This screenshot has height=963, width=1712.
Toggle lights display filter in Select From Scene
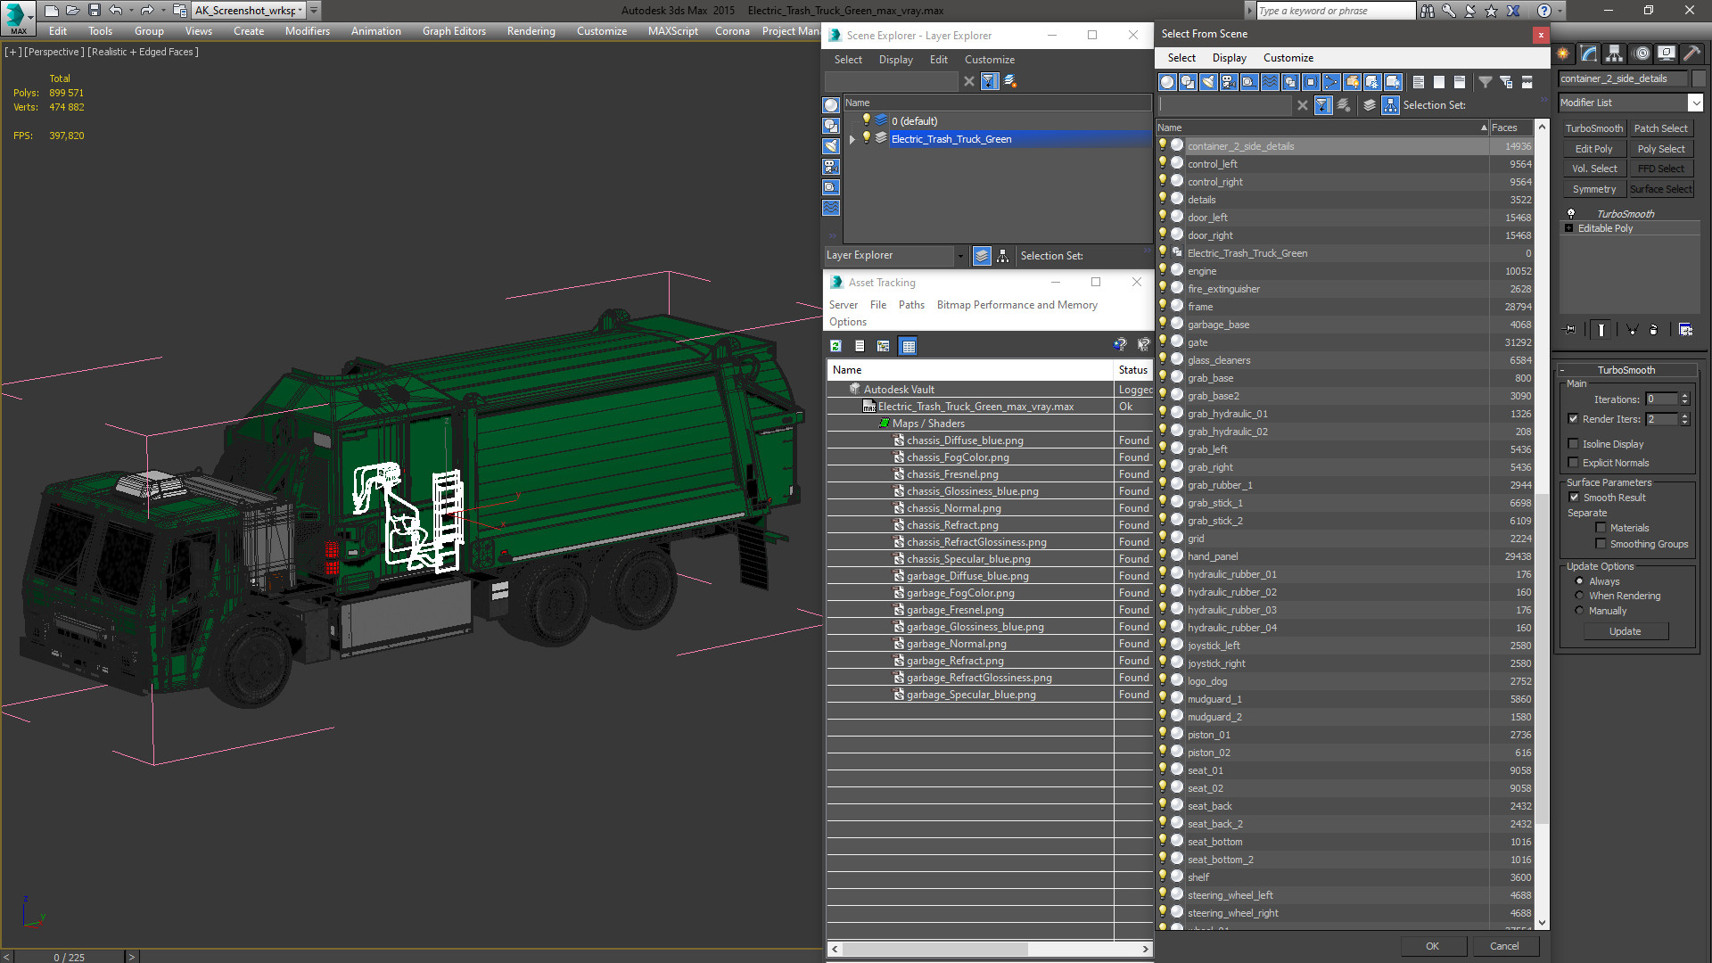tap(1208, 82)
